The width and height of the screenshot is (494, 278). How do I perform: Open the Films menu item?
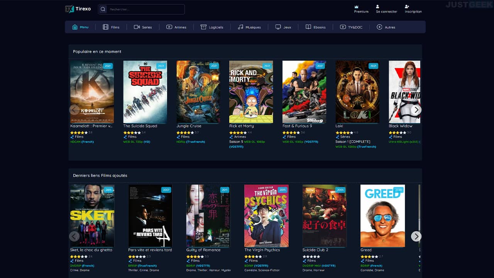click(x=111, y=27)
